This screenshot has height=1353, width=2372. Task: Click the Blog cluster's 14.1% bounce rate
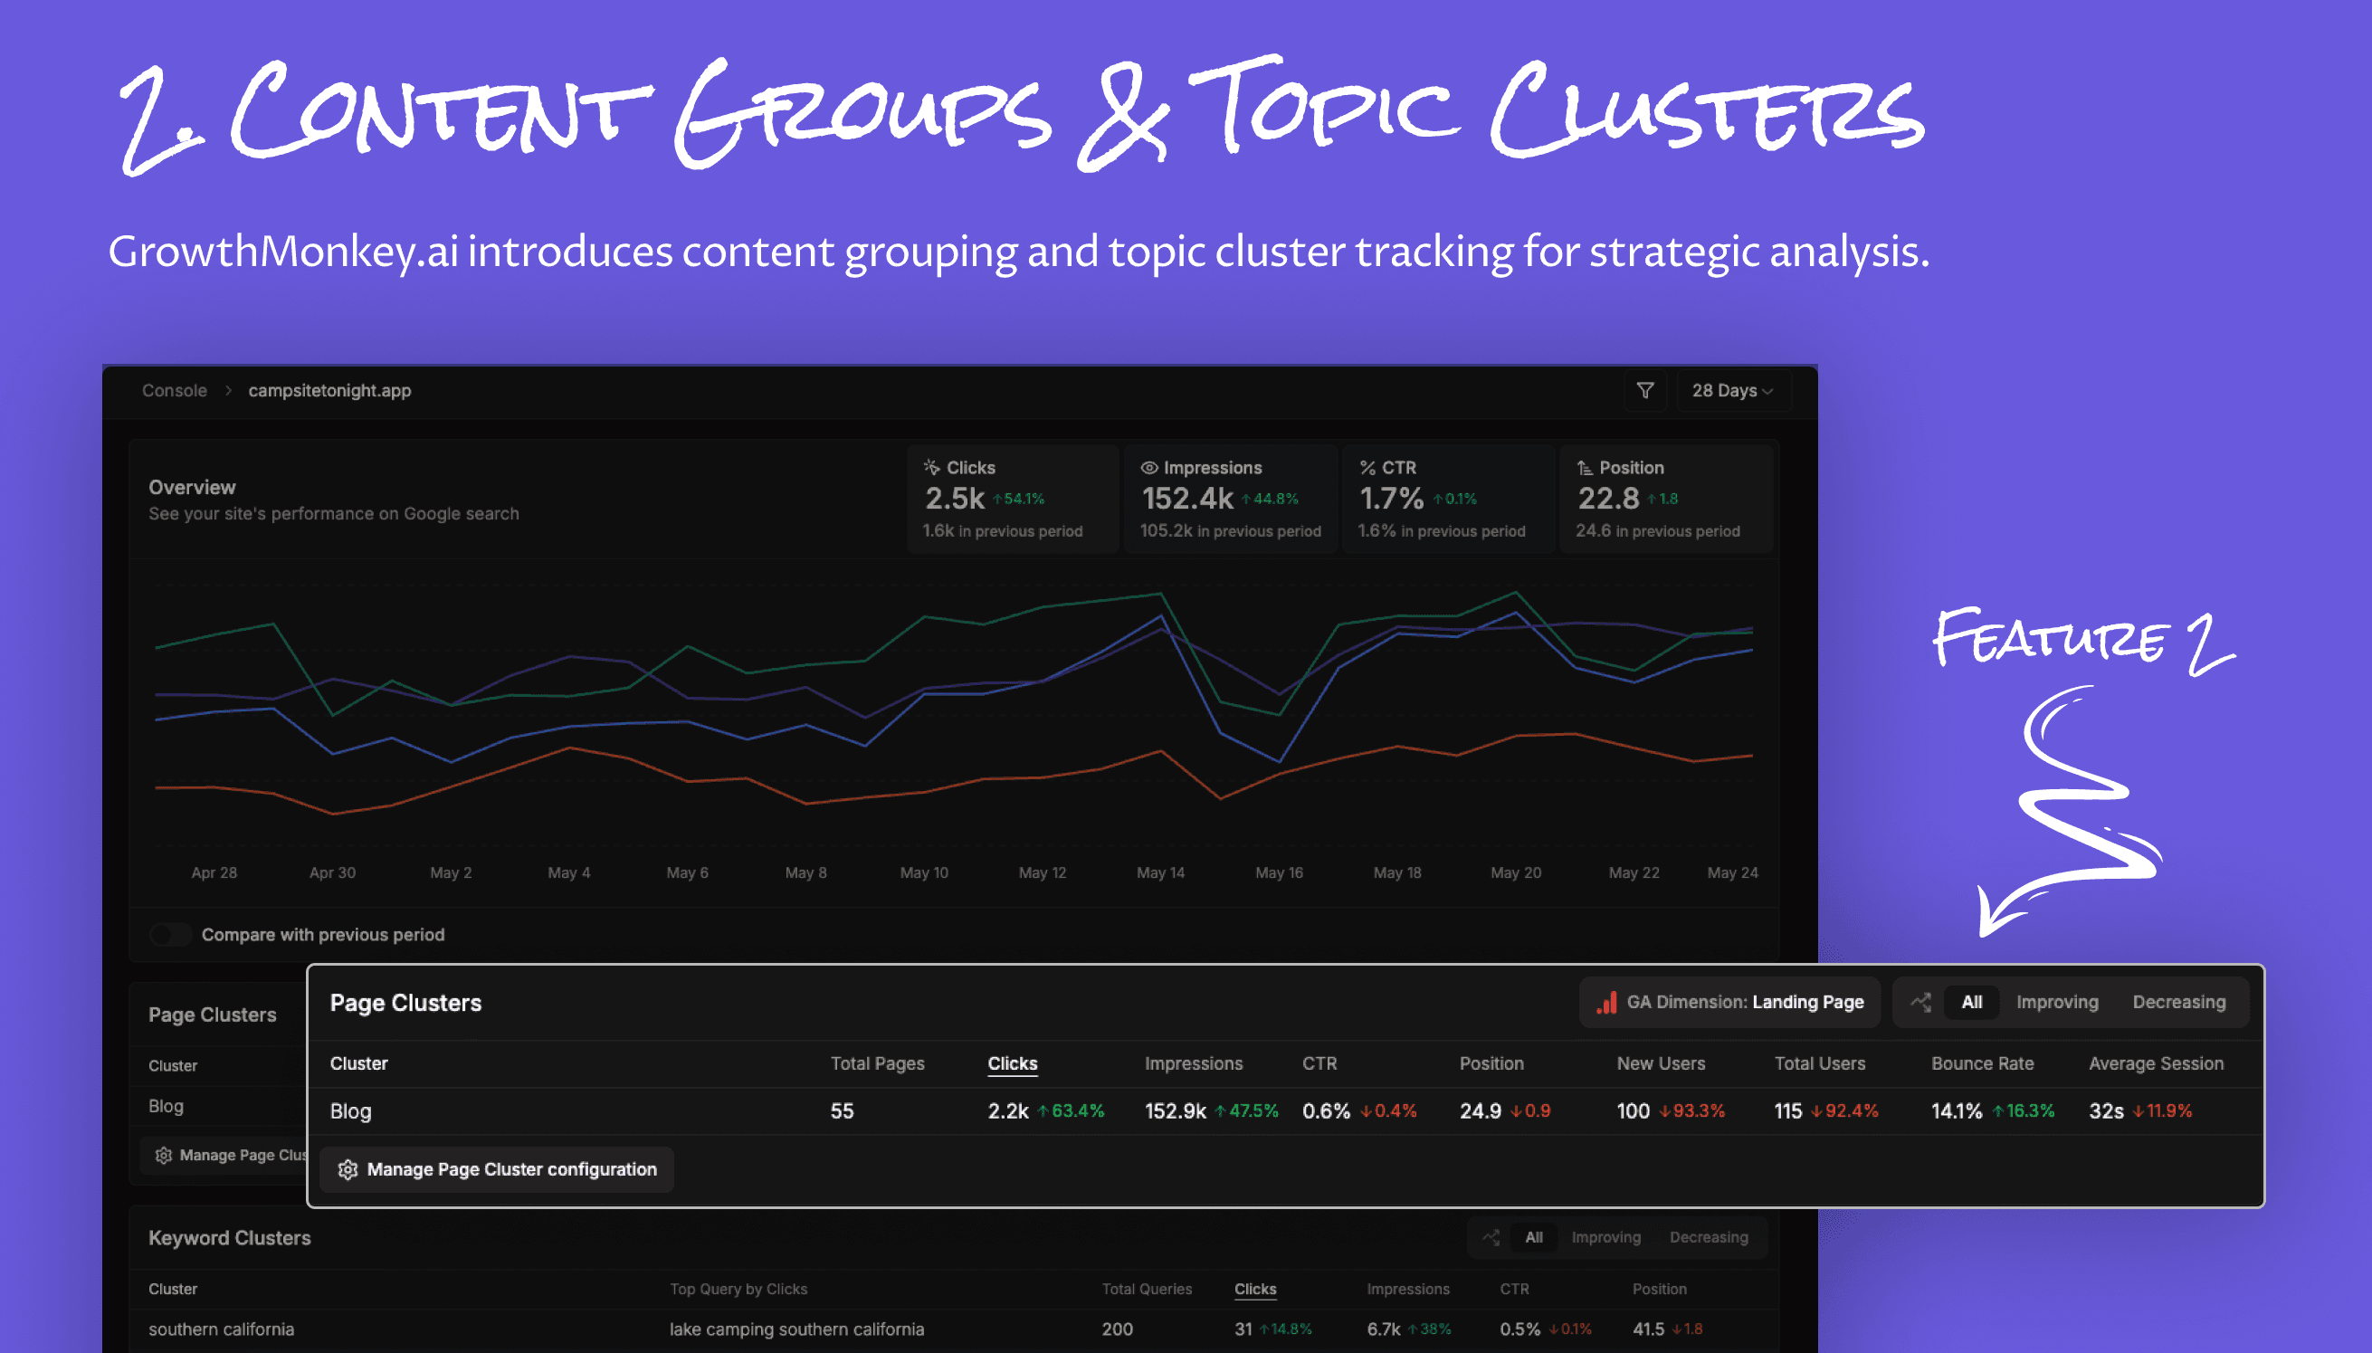[1957, 1110]
